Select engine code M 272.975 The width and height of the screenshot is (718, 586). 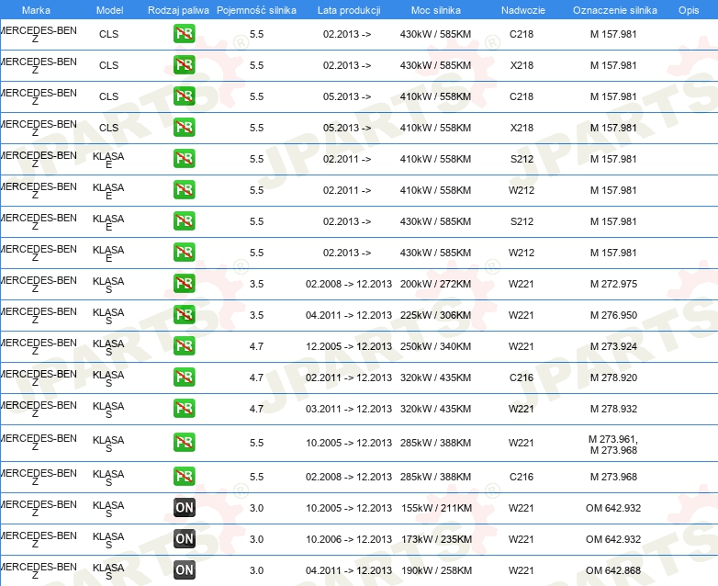[x=613, y=284]
